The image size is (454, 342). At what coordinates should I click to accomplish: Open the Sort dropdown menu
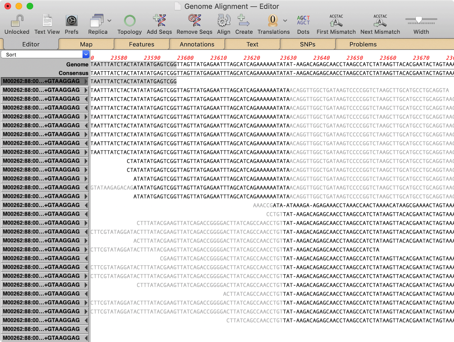point(45,54)
